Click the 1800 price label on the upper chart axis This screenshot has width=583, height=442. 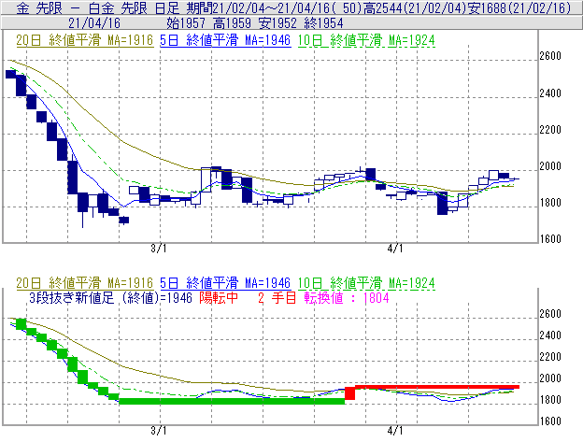550,203
